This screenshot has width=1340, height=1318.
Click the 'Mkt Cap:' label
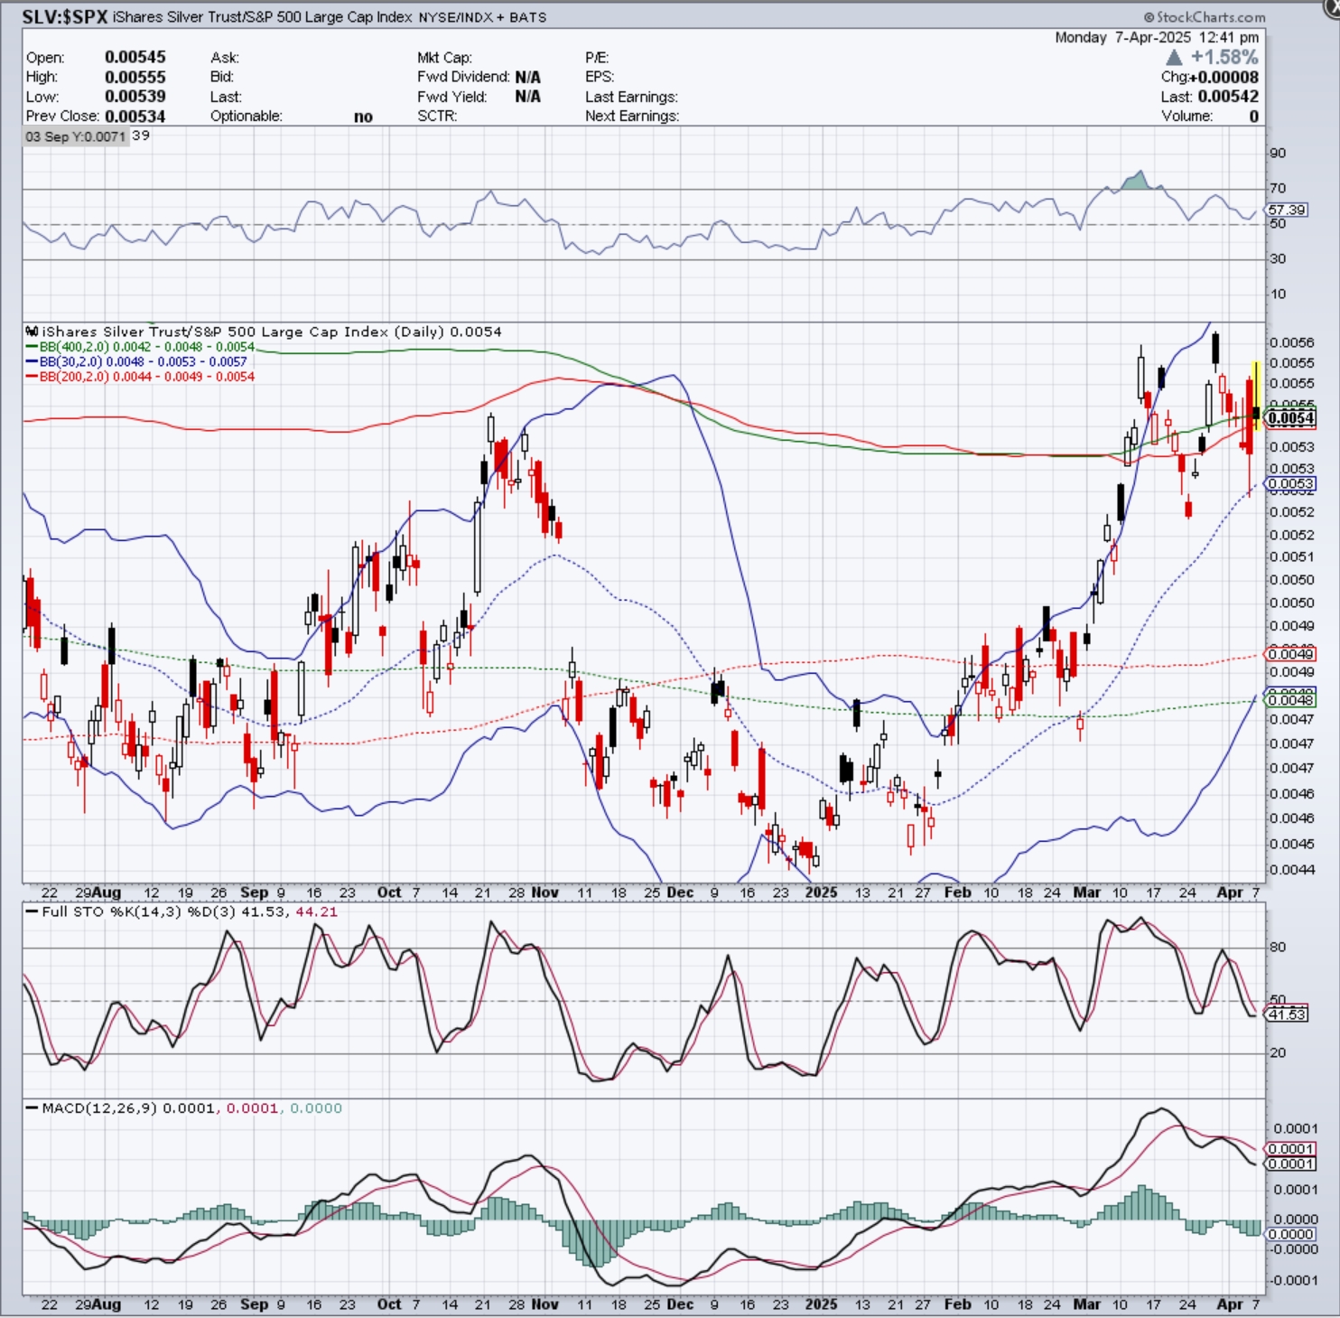tap(444, 57)
